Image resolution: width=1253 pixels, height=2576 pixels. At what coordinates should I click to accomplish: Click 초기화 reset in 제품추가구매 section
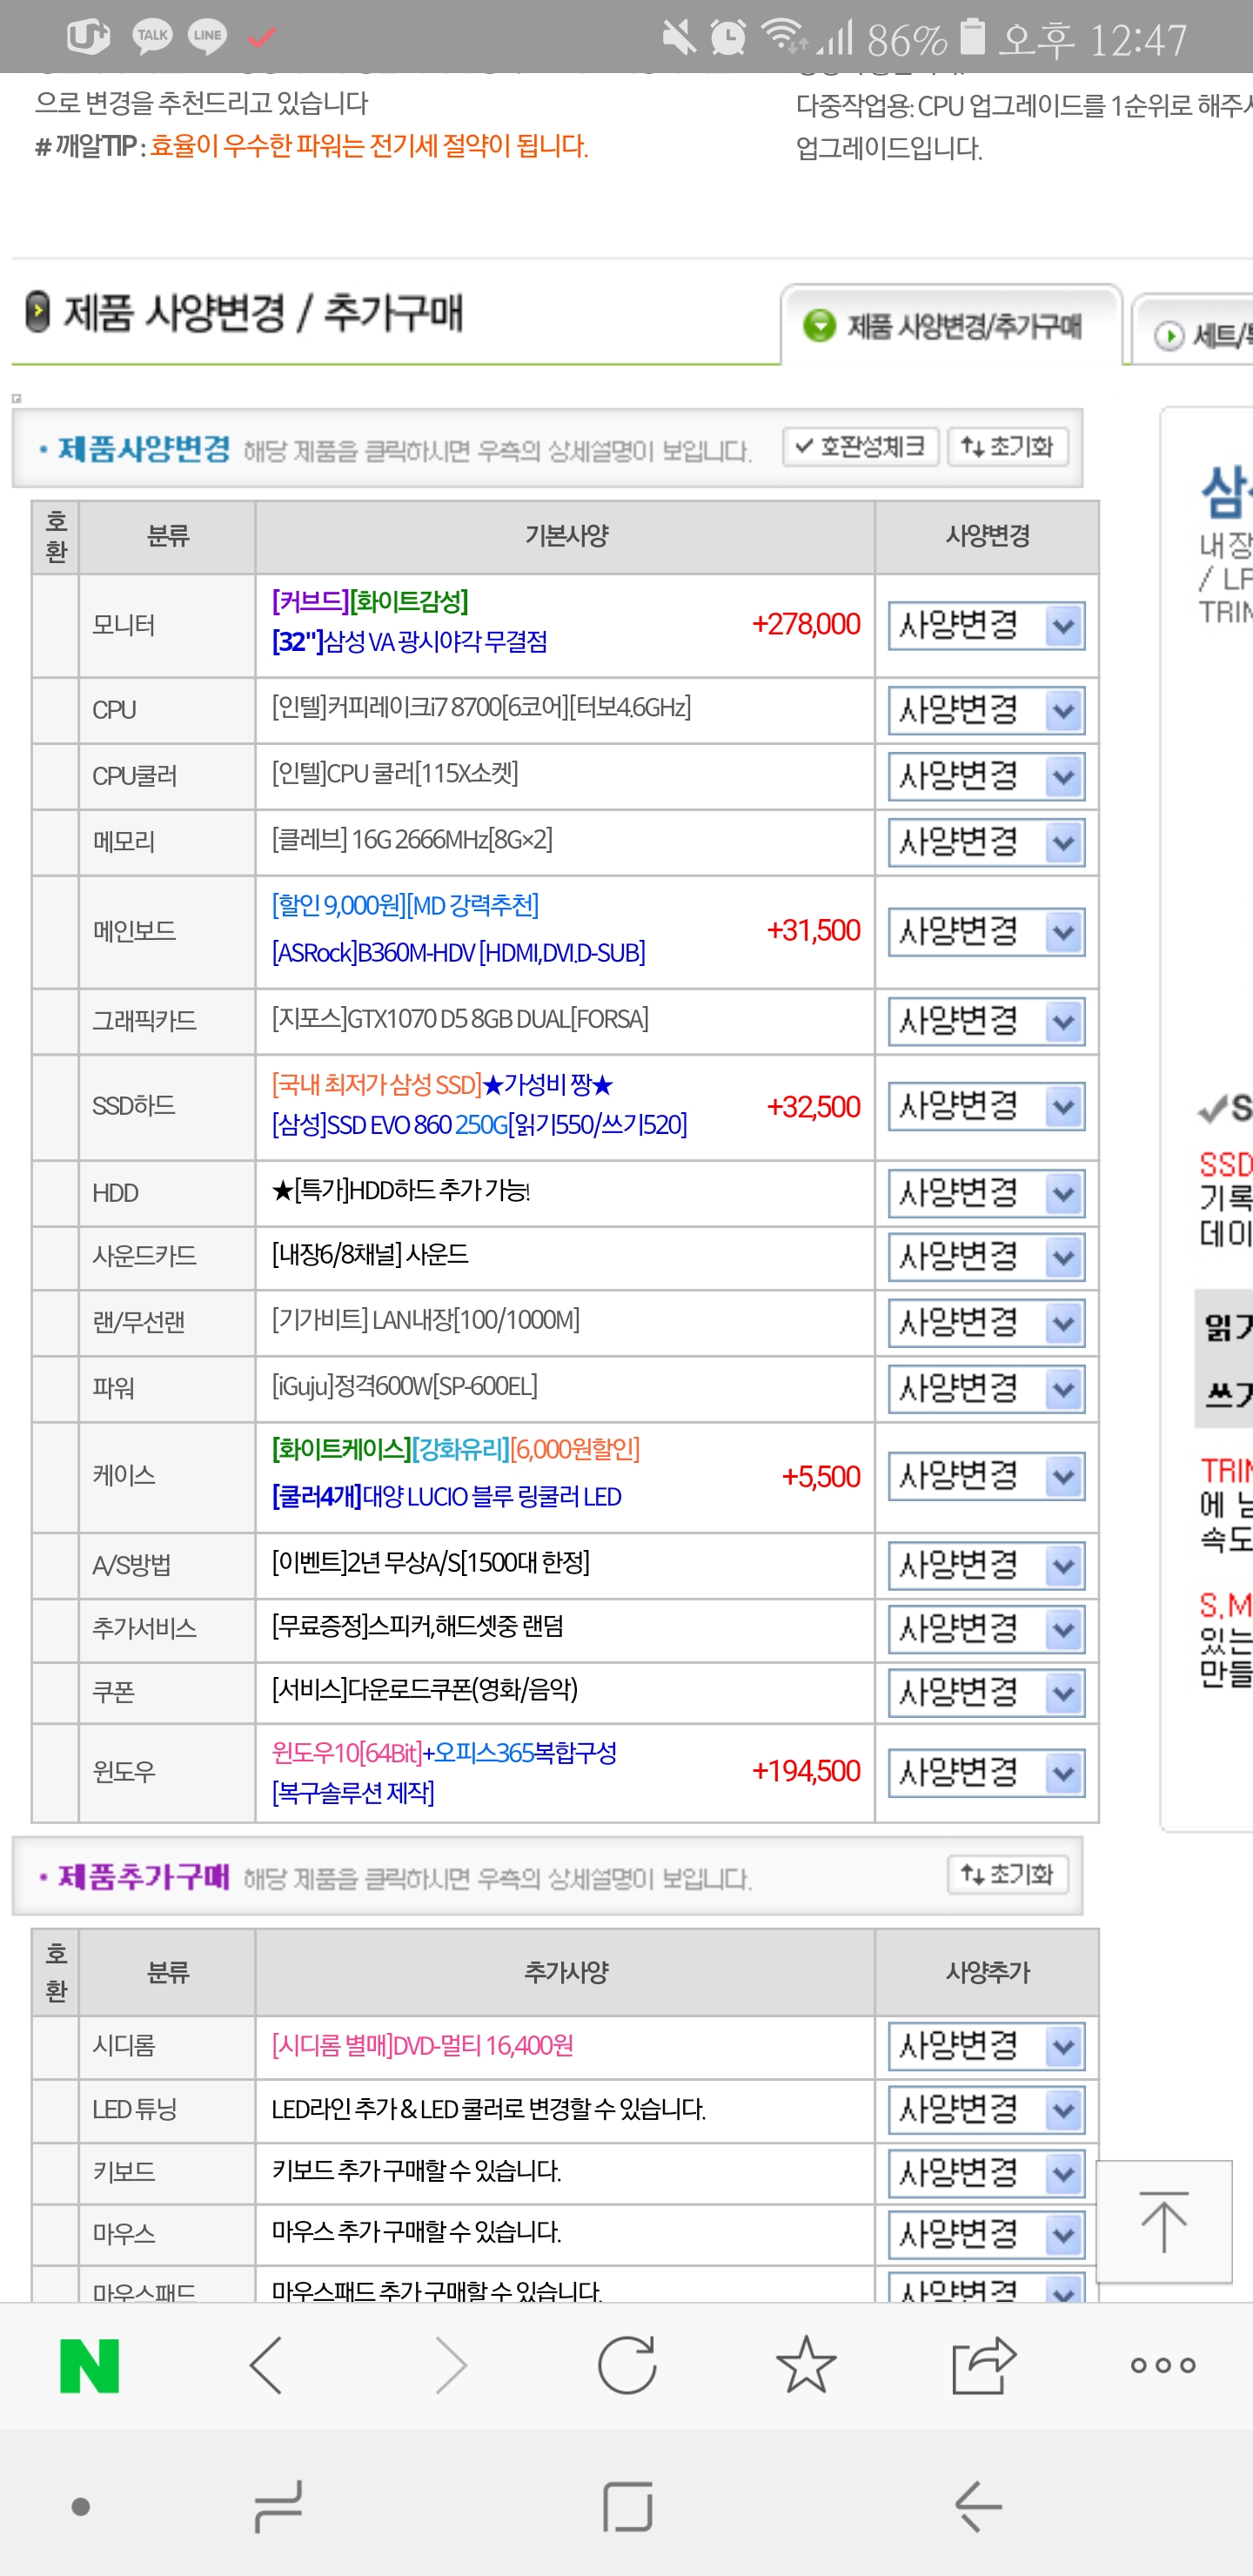pyautogui.click(x=1008, y=1874)
